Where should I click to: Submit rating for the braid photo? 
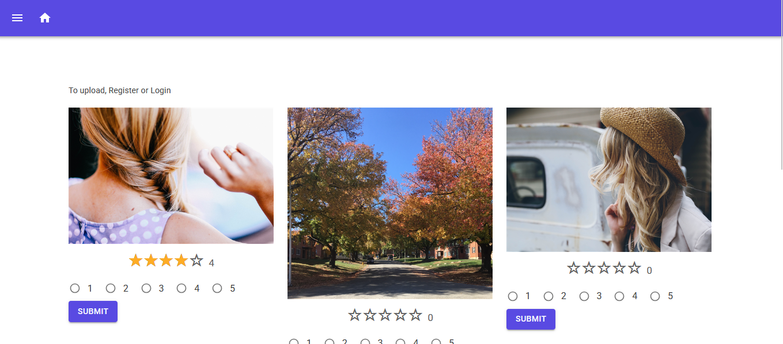coord(93,311)
